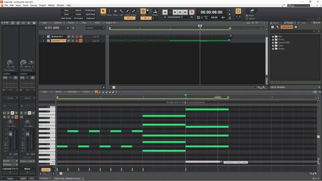Image resolution: width=322 pixels, height=181 pixels.
Task: Click the add track plus button
Action: 68,28
